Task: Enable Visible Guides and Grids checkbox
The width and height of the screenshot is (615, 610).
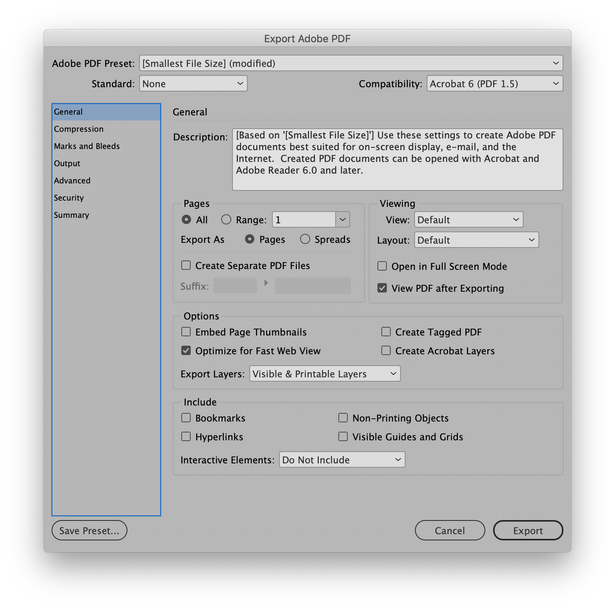Action: point(343,437)
